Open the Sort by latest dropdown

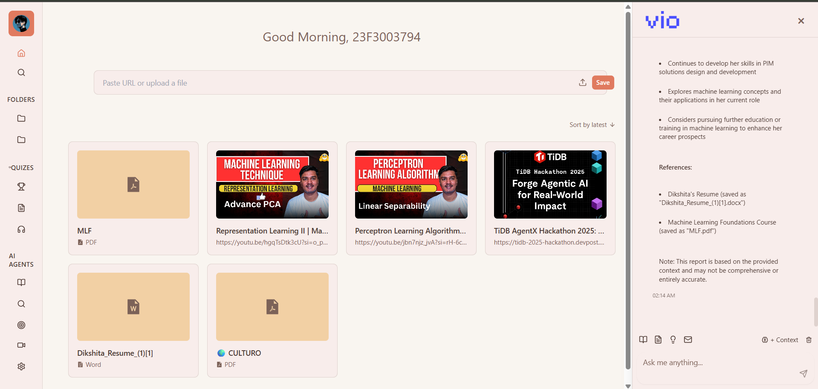click(592, 125)
